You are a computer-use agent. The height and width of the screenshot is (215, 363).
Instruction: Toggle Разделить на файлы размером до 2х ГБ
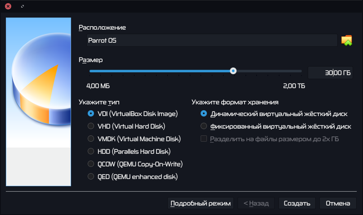tap(204, 139)
